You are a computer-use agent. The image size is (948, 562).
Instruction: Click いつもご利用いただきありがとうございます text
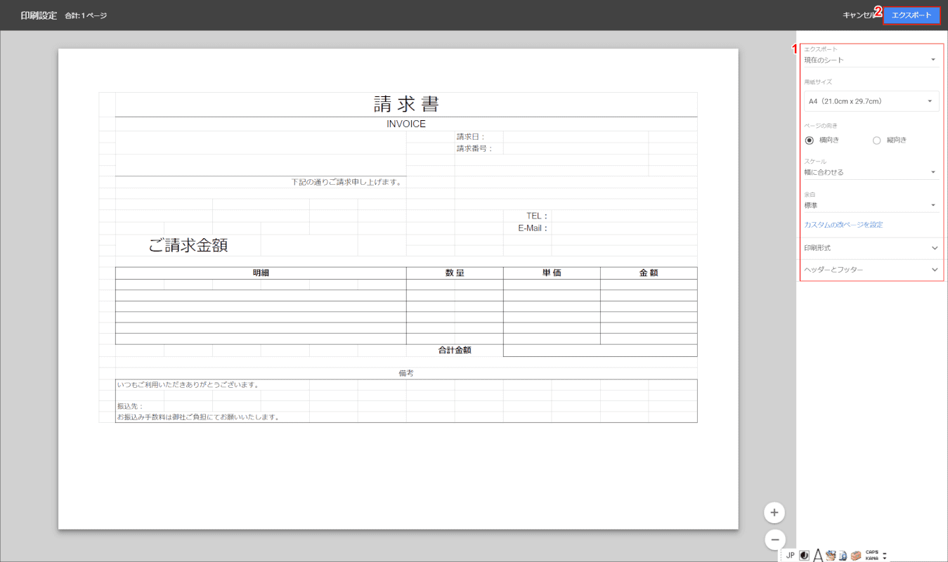[x=188, y=384]
